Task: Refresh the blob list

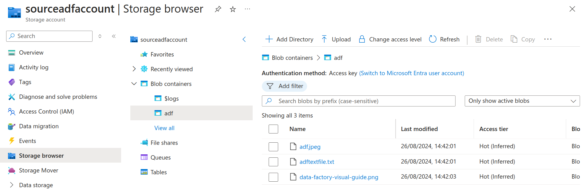Action: point(444,39)
